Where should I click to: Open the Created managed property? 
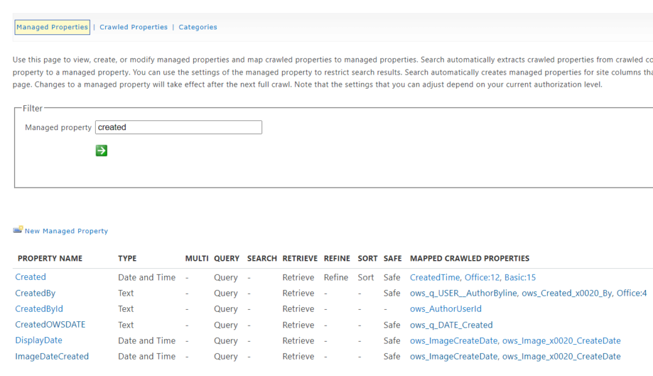pos(31,277)
